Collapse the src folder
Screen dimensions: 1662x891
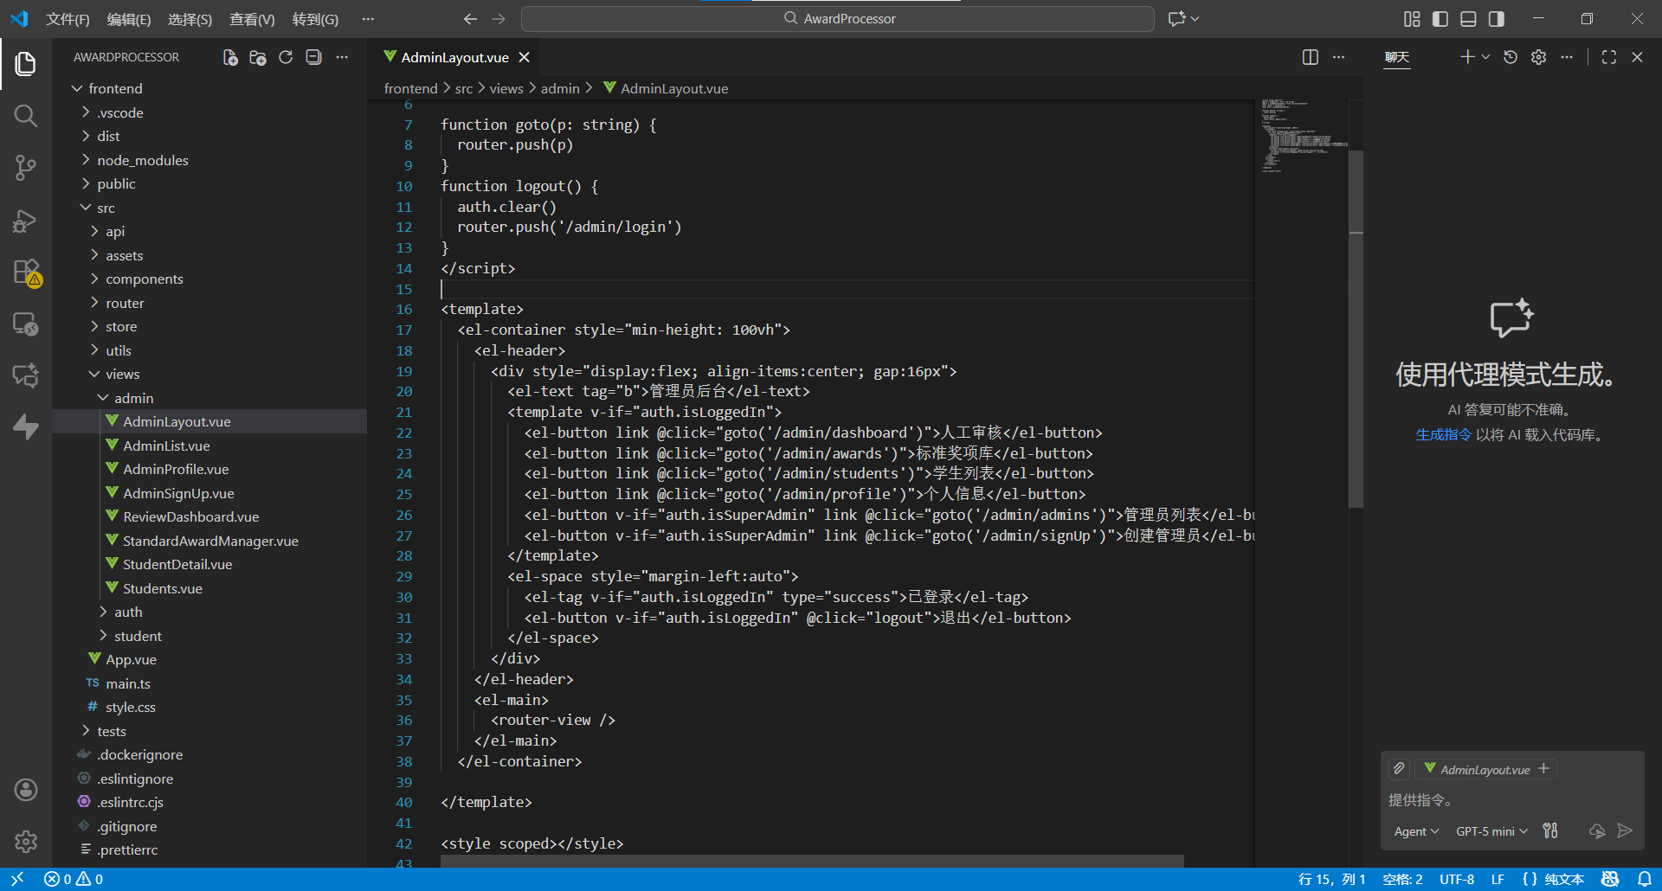pyautogui.click(x=86, y=208)
